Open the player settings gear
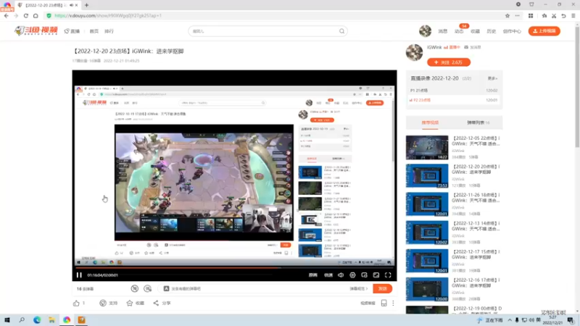580x326 pixels. 352,275
